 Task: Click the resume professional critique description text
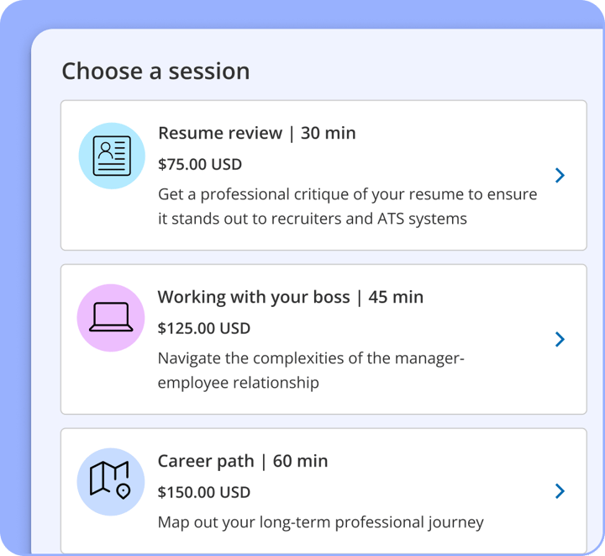[347, 206]
